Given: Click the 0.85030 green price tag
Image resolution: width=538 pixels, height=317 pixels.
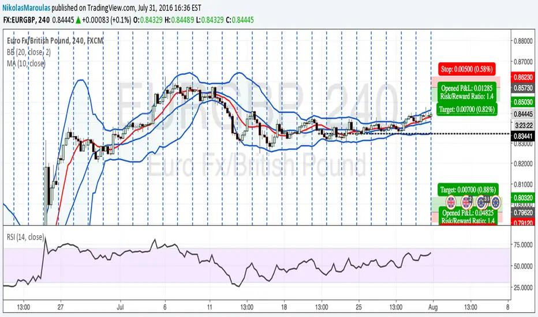Looking at the screenshot, I should [x=523, y=102].
